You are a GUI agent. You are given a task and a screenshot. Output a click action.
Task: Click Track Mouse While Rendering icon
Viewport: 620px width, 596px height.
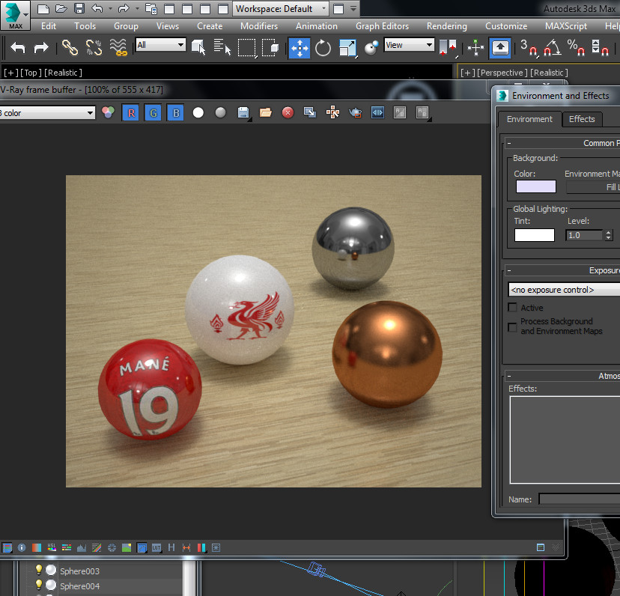click(332, 113)
